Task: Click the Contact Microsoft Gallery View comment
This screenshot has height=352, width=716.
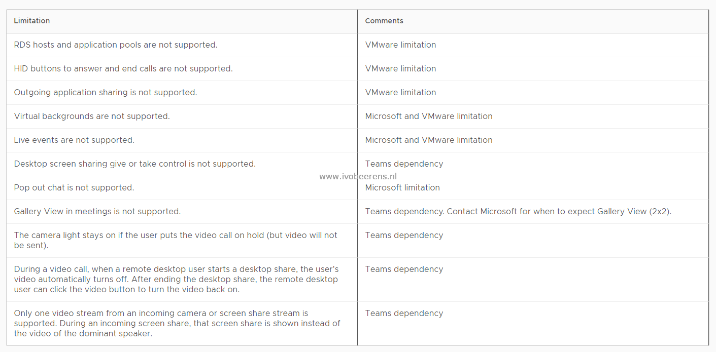Action: point(518,211)
